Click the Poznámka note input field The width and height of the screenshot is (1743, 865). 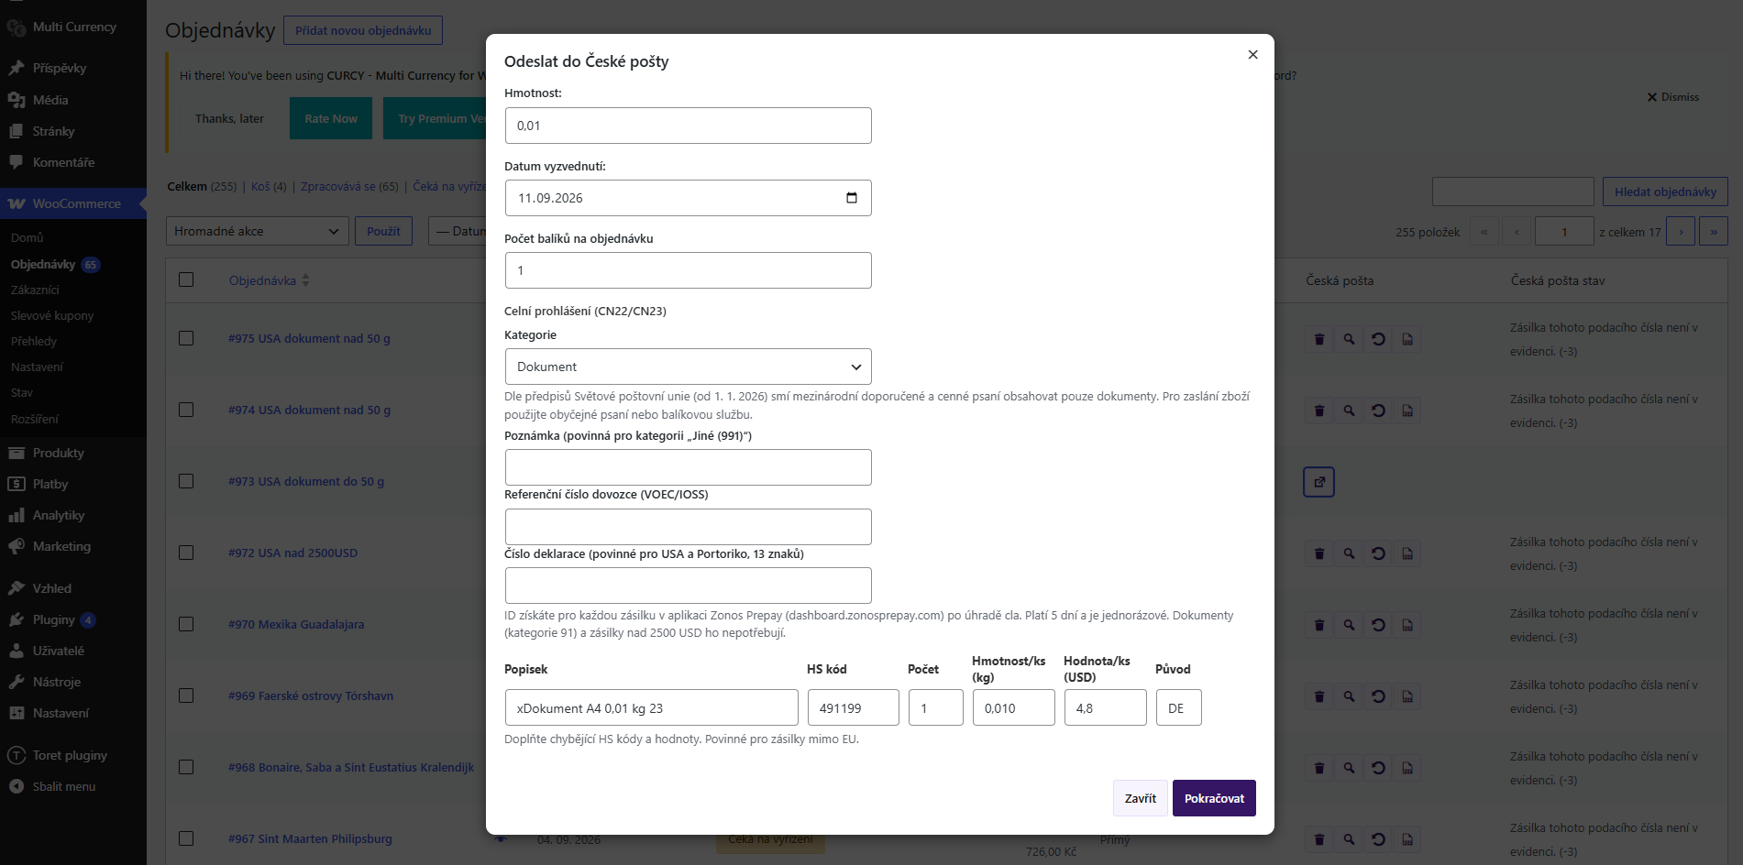point(688,467)
